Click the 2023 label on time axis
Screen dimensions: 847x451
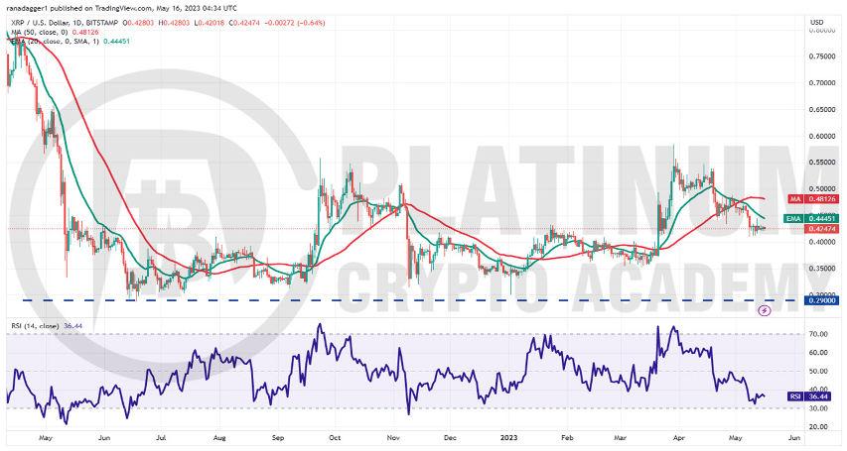508,437
